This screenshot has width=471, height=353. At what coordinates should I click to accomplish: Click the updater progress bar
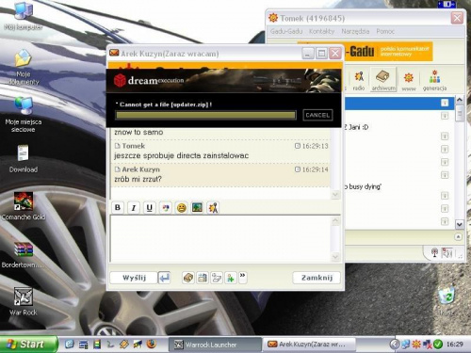pyautogui.click(x=205, y=115)
